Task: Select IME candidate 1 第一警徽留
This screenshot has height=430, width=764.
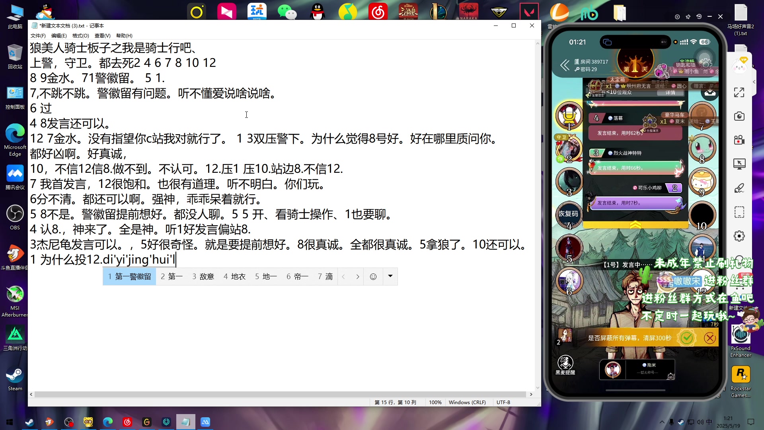Action: 130,277
